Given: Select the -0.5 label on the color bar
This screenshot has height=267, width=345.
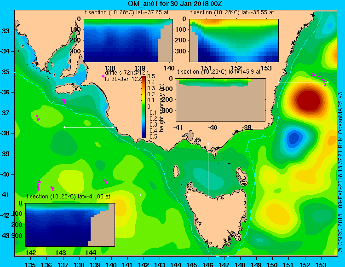Looking at the screenshot, I should tap(152, 136).
